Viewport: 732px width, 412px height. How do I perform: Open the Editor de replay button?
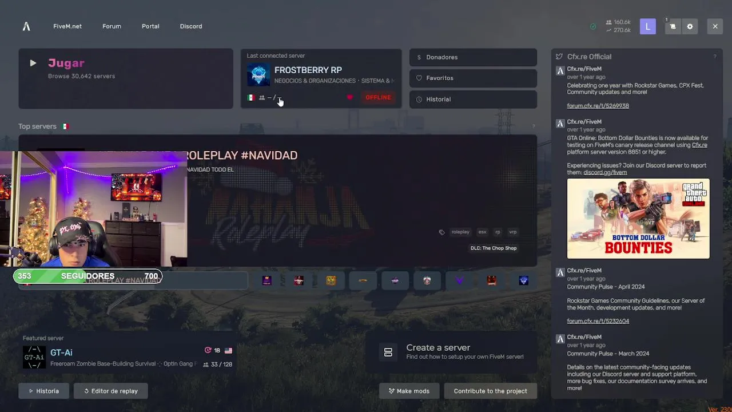click(110, 391)
